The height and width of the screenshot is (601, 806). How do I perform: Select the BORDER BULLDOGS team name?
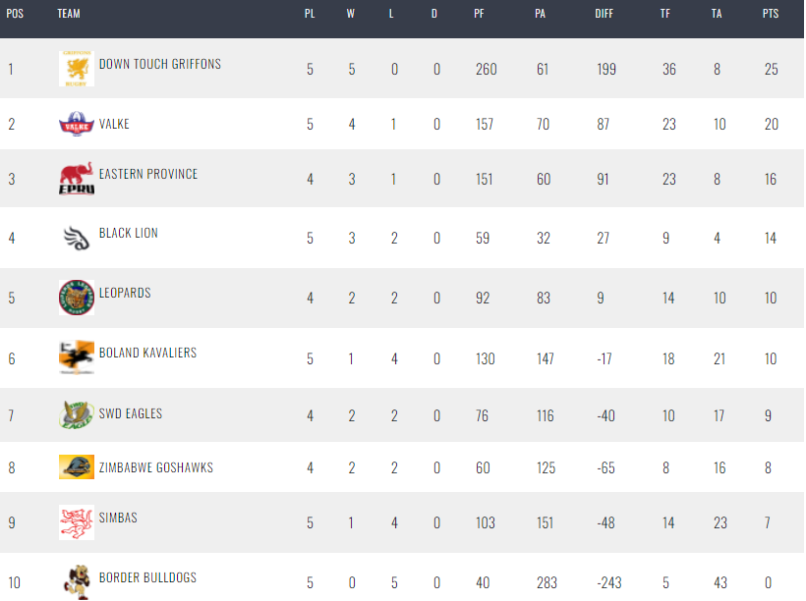(150, 577)
